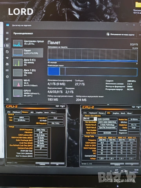Viewport: 141px width, 188px height.
Task: Open Task Manager hamburger navigation menu
Action: (x=7, y=33)
